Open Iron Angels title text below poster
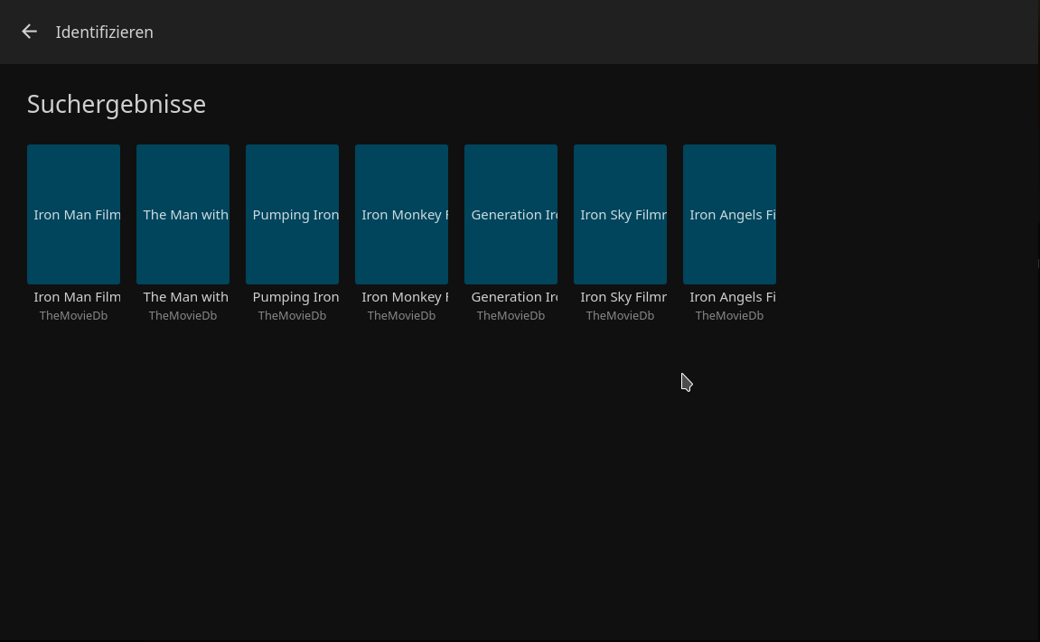1040x642 pixels. 732,297
